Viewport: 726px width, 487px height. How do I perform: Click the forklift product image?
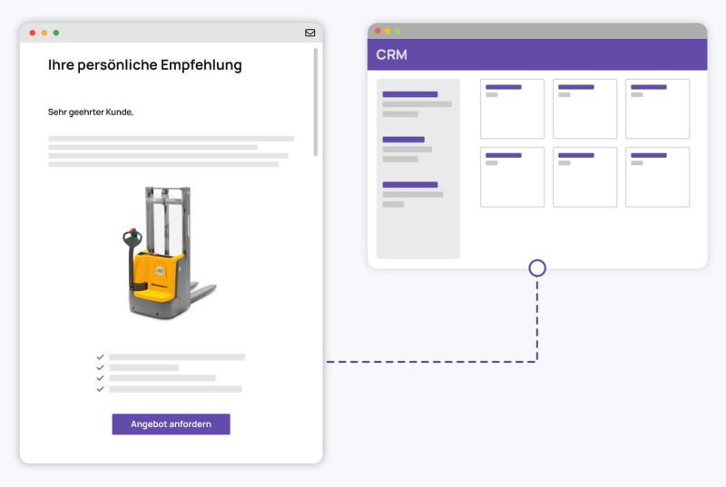[x=169, y=252]
